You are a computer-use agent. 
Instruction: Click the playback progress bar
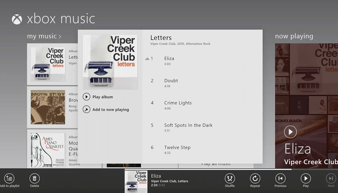point(207,169)
